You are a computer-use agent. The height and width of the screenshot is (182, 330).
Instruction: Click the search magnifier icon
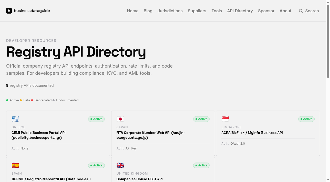coord(301,11)
